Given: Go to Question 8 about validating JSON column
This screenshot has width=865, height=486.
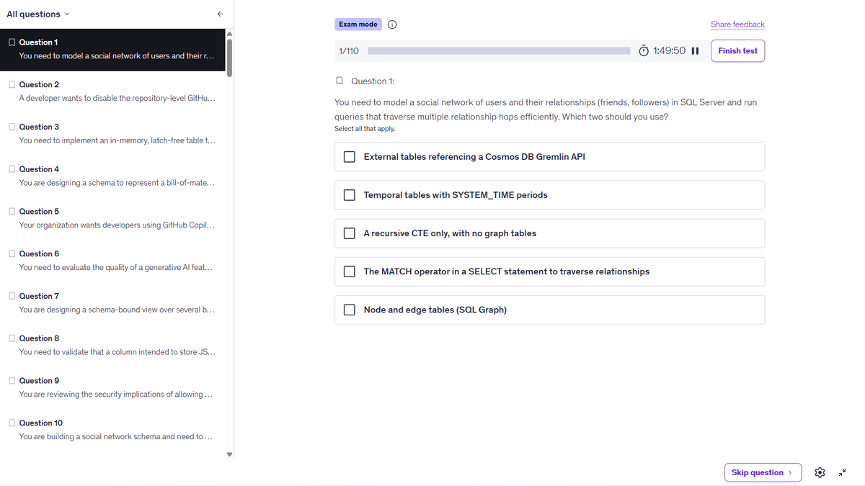Looking at the screenshot, I should [112, 346].
